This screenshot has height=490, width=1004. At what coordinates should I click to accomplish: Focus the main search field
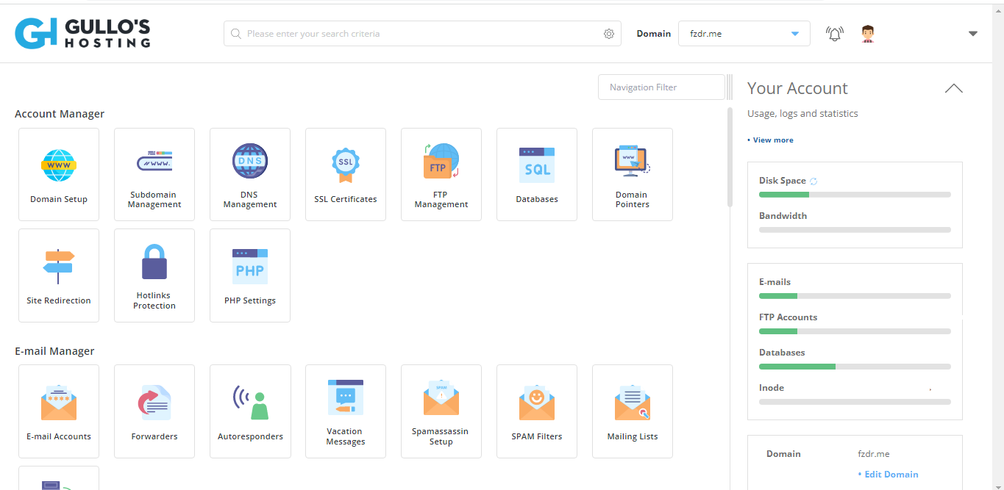click(422, 34)
